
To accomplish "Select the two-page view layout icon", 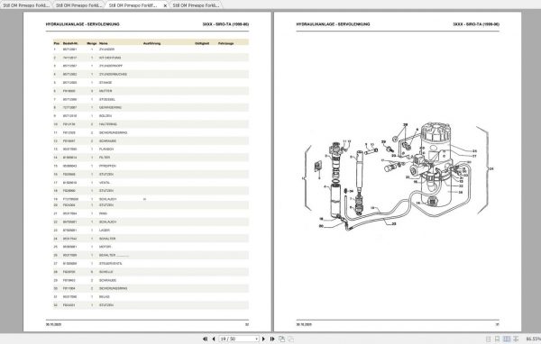I will [x=507, y=339].
